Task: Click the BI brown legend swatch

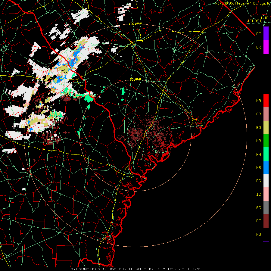Action: tap(266, 221)
